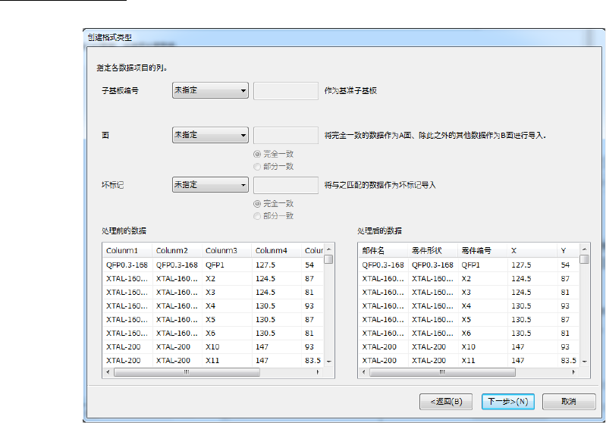Select X2 cell in 处理后的数据 table
This screenshot has height=423, width=606.
coord(482,278)
